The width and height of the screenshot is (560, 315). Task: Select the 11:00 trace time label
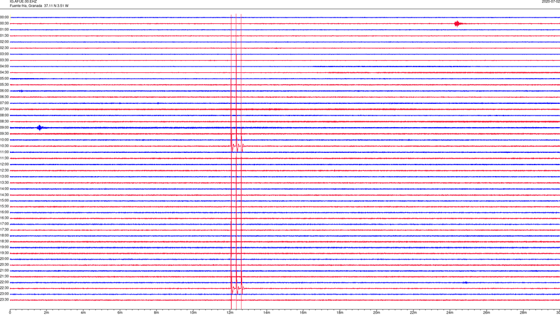tap(4, 152)
